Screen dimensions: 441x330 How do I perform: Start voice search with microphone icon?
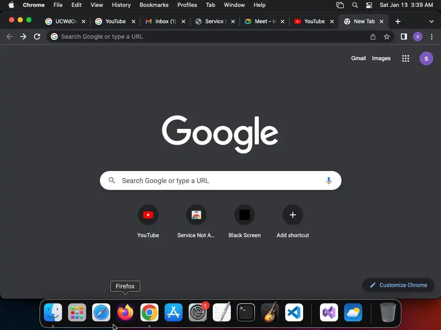pos(329,180)
